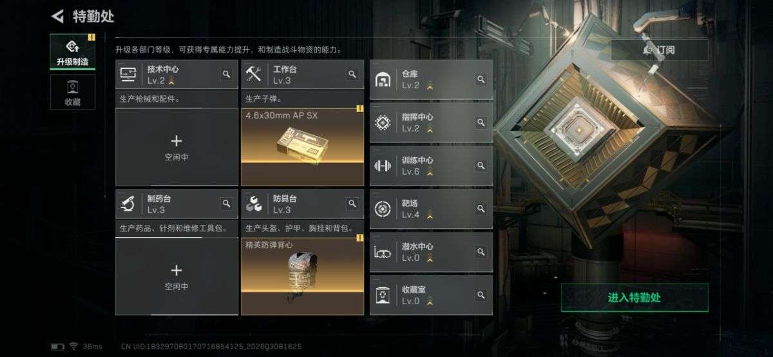The height and width of the screenshot is (357, 773).
Task: Click the 技术中心 upgrade arrow indicator
Action: 171,81
